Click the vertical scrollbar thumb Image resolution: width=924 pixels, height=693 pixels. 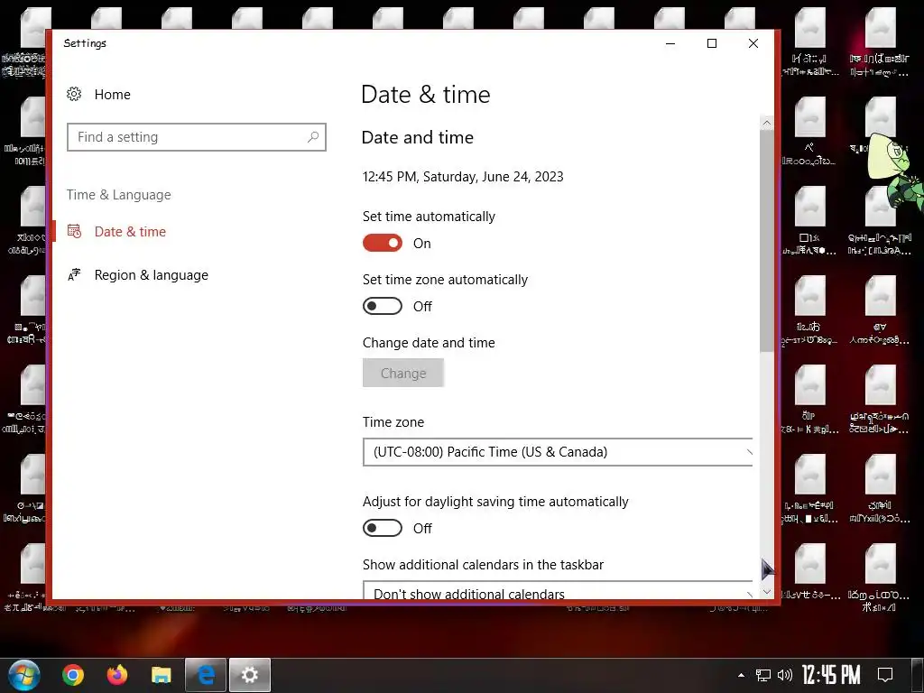pos(767,240)
